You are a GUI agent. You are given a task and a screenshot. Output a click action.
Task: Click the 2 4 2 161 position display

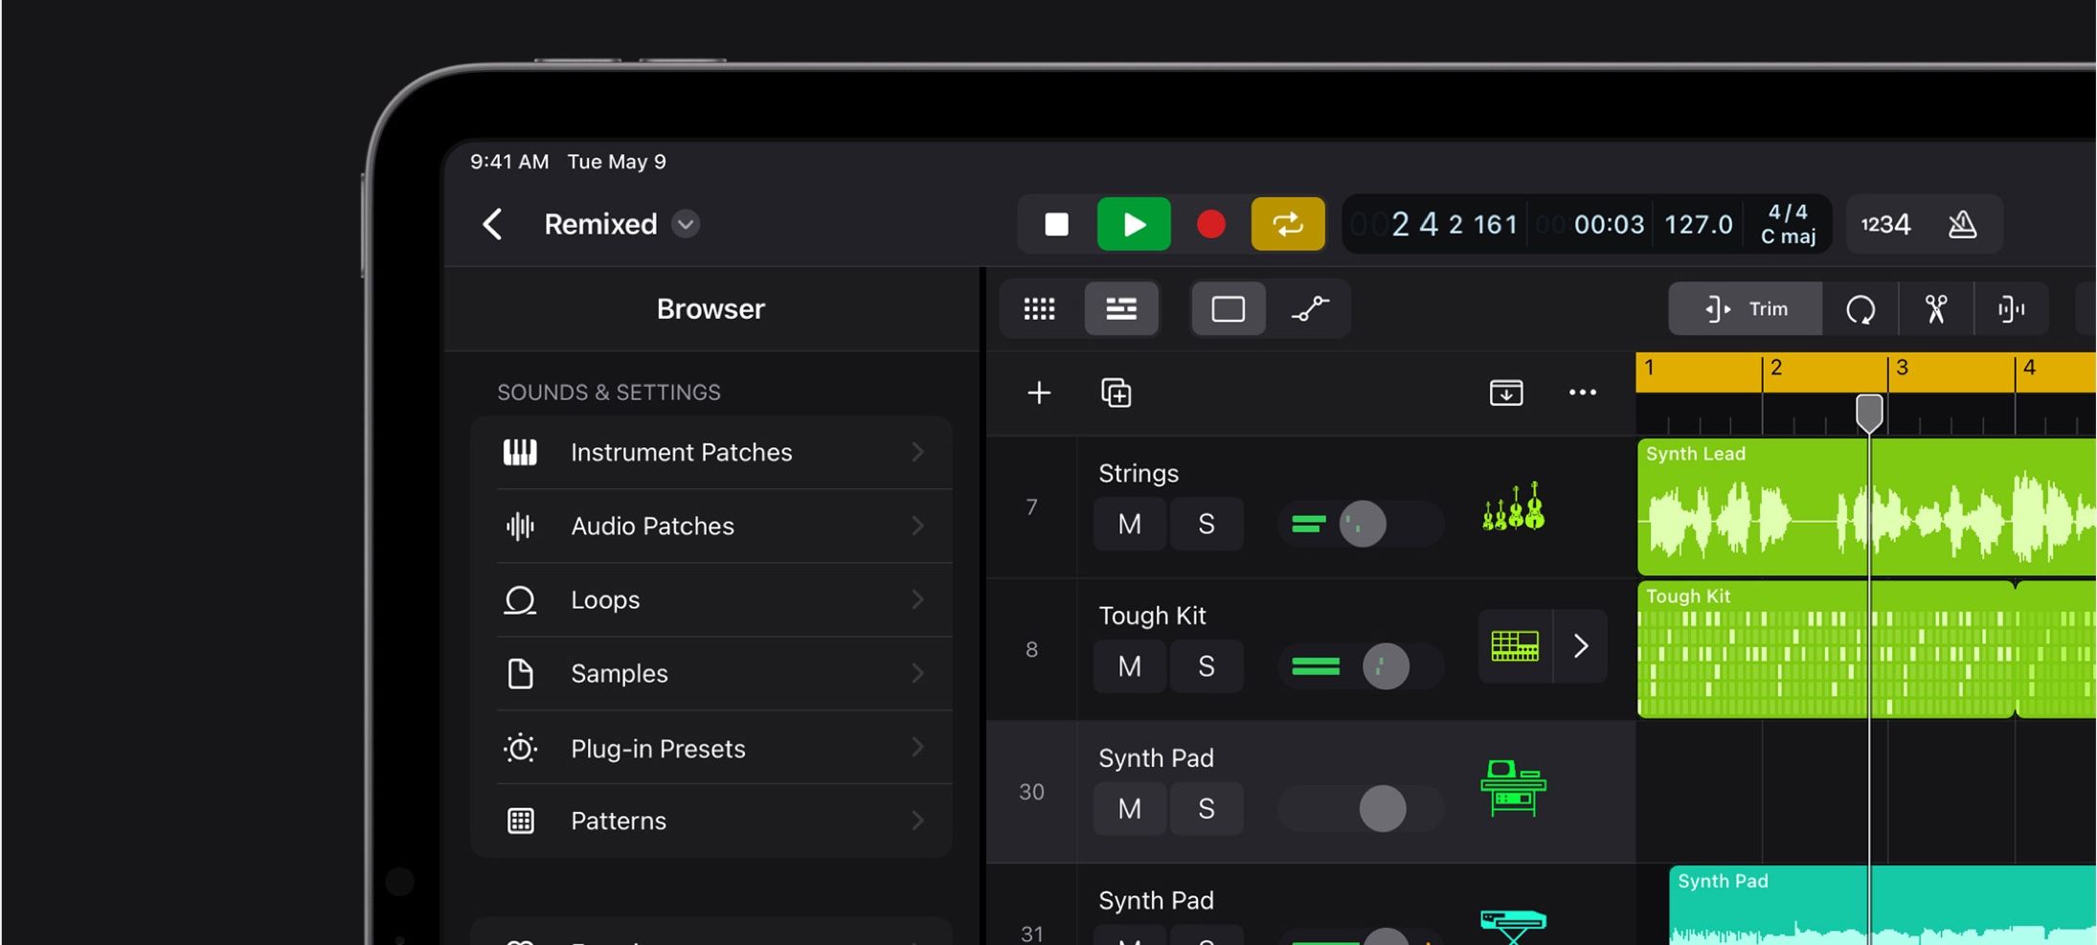click(x=1454, y=224)
